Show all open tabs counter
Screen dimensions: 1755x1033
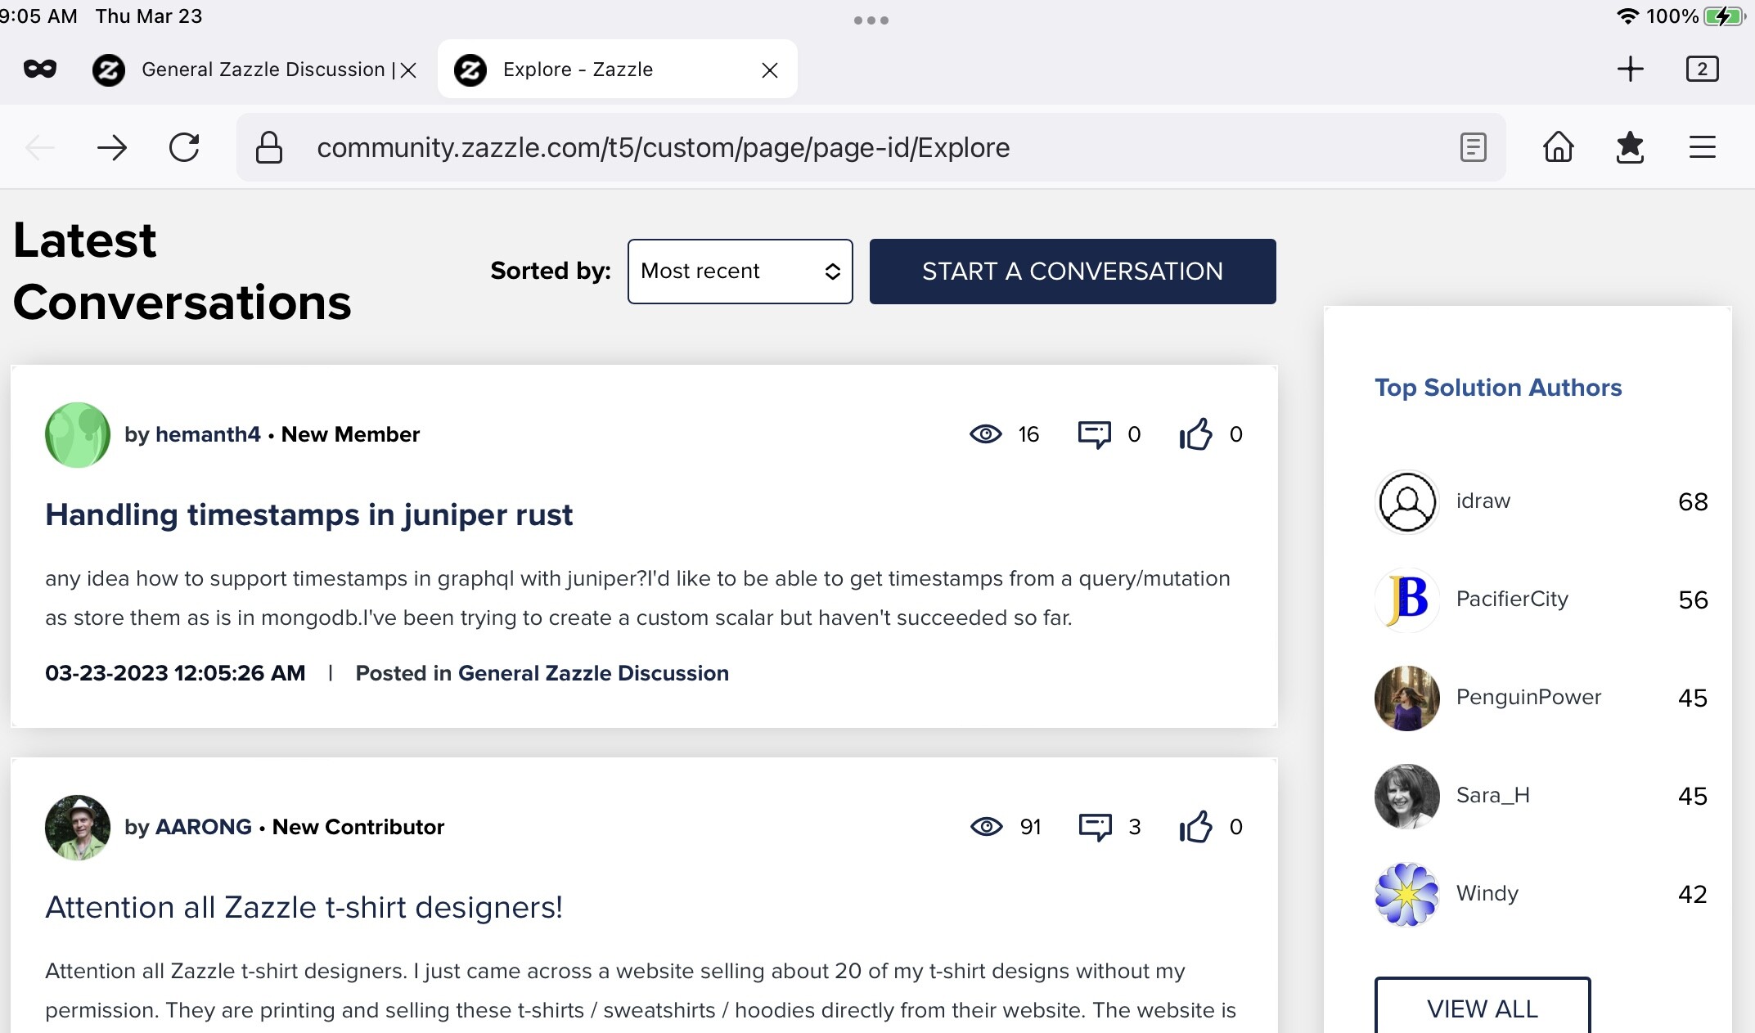1702,69
